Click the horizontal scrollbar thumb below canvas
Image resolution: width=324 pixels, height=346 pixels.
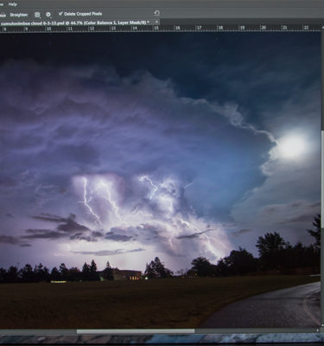coord(136,331)
